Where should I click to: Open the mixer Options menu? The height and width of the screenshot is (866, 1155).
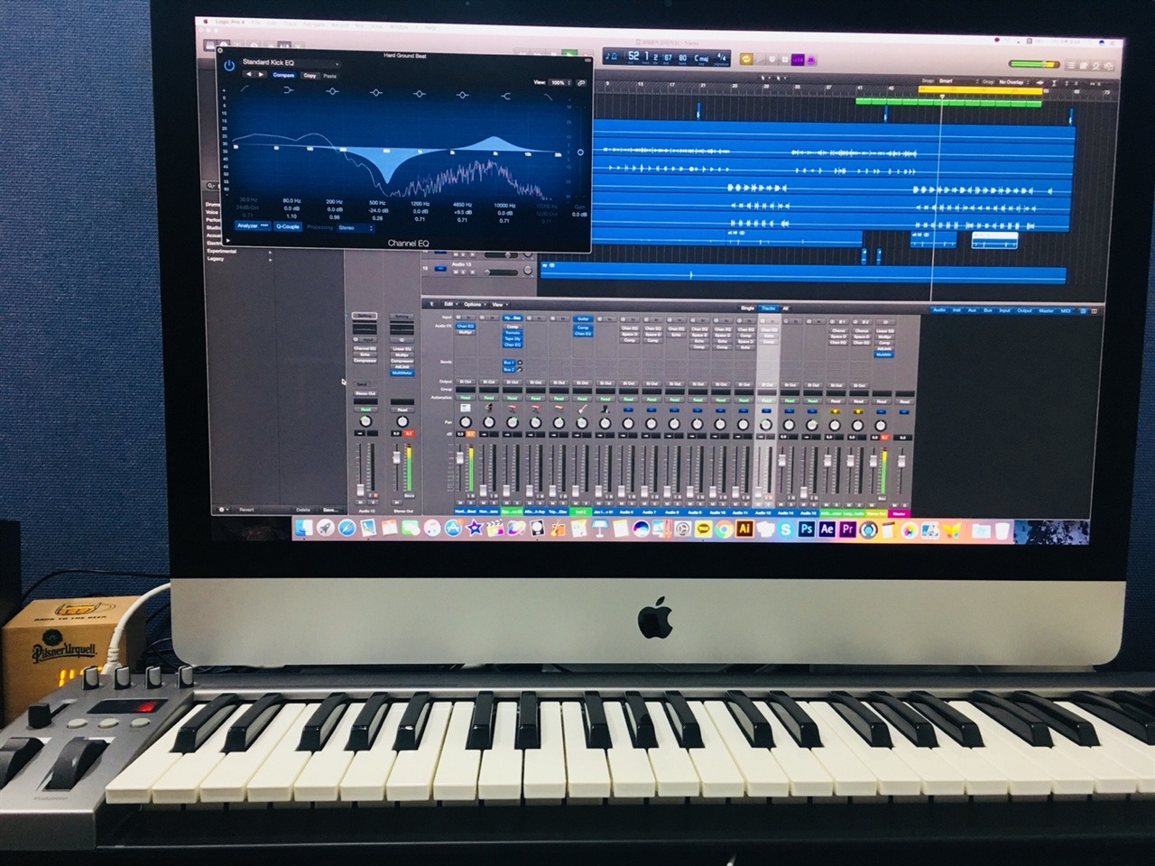point(473,304)
